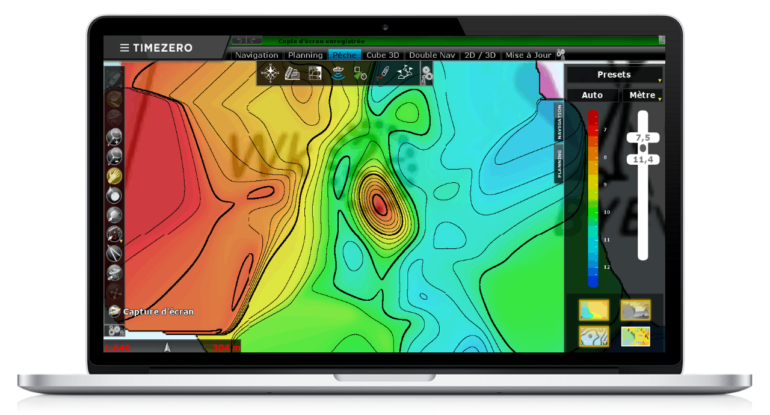The height and width of the screenshot is (415, 770).
Task: Toggle the Auto depth range button
Action: 592,96
